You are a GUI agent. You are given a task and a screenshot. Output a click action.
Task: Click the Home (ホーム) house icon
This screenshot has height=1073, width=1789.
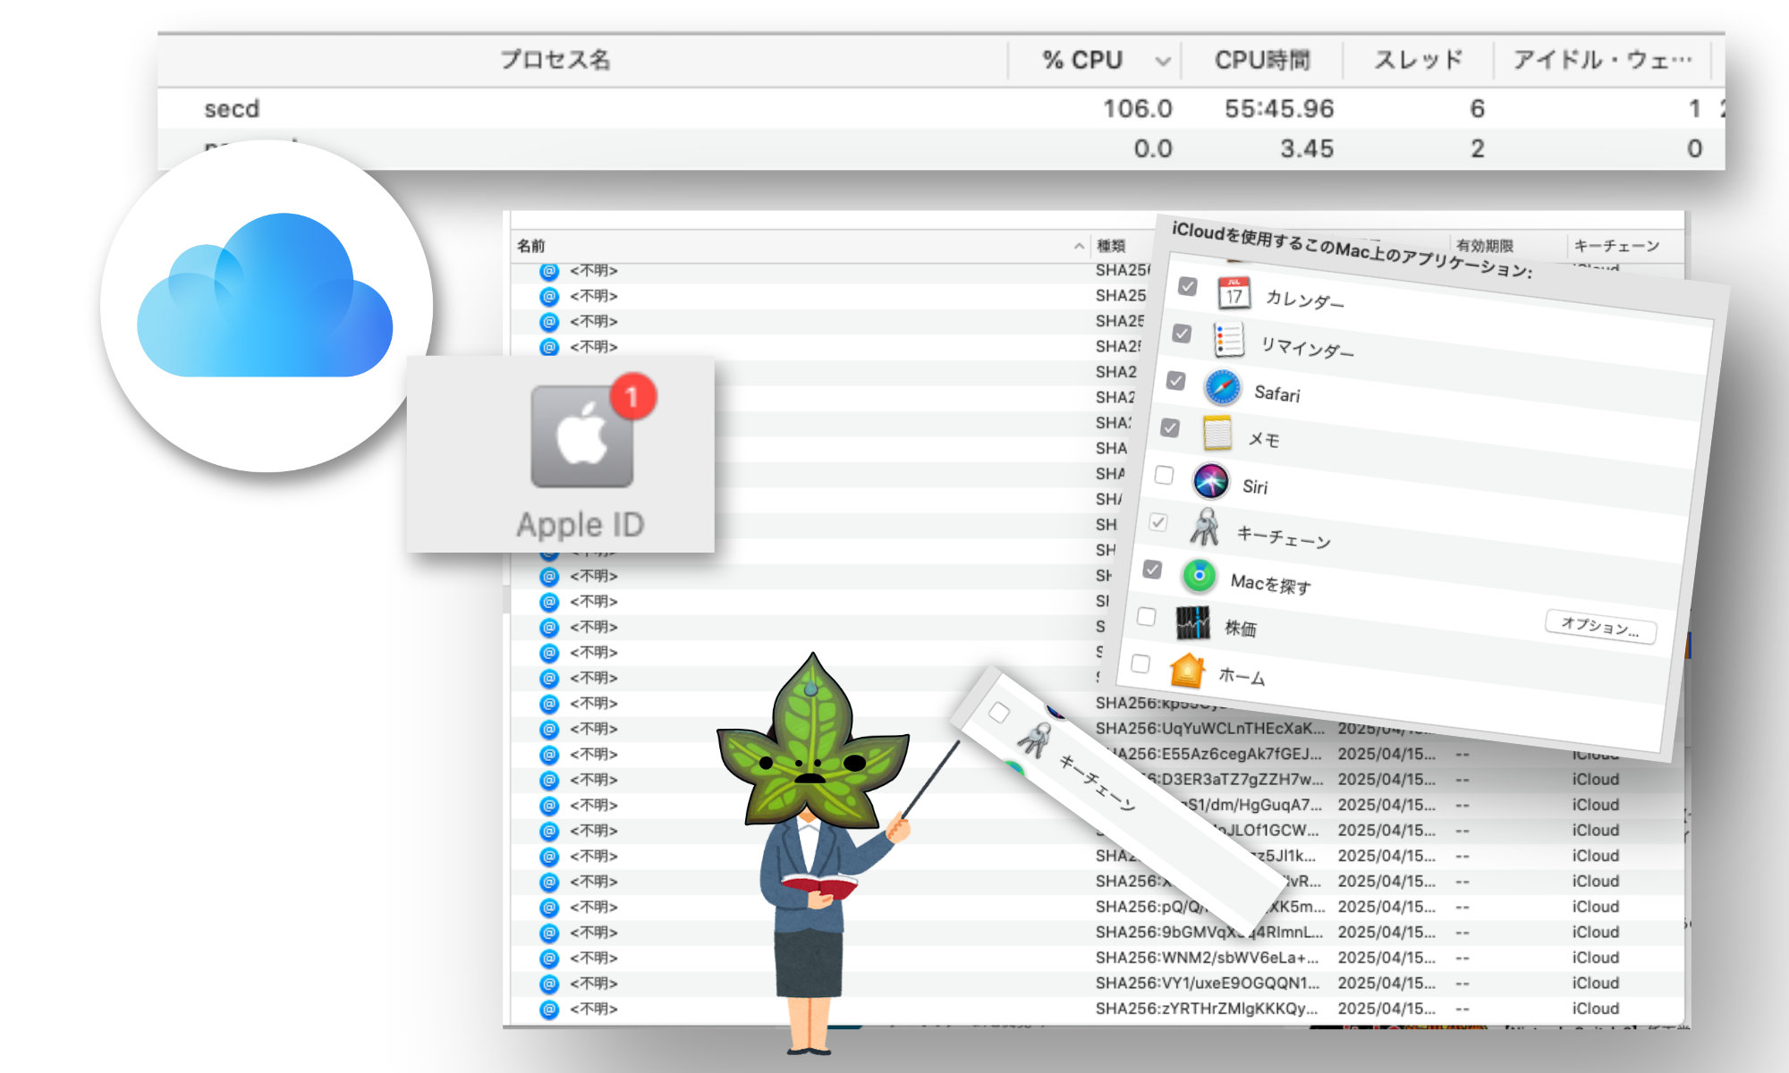tap(1187, 670)
